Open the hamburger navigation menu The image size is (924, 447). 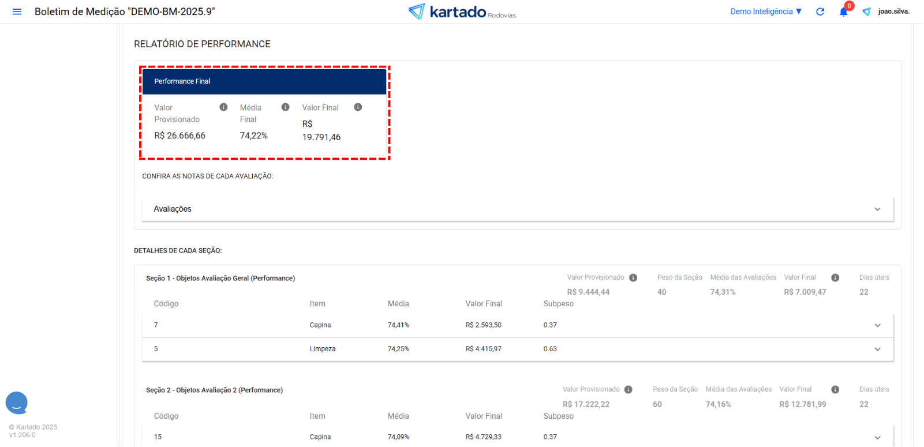point(17,12)
